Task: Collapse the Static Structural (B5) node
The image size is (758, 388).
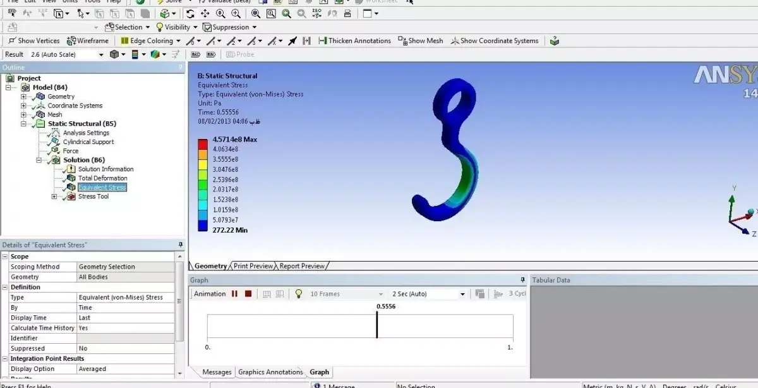Action: [x=23, y=124]
